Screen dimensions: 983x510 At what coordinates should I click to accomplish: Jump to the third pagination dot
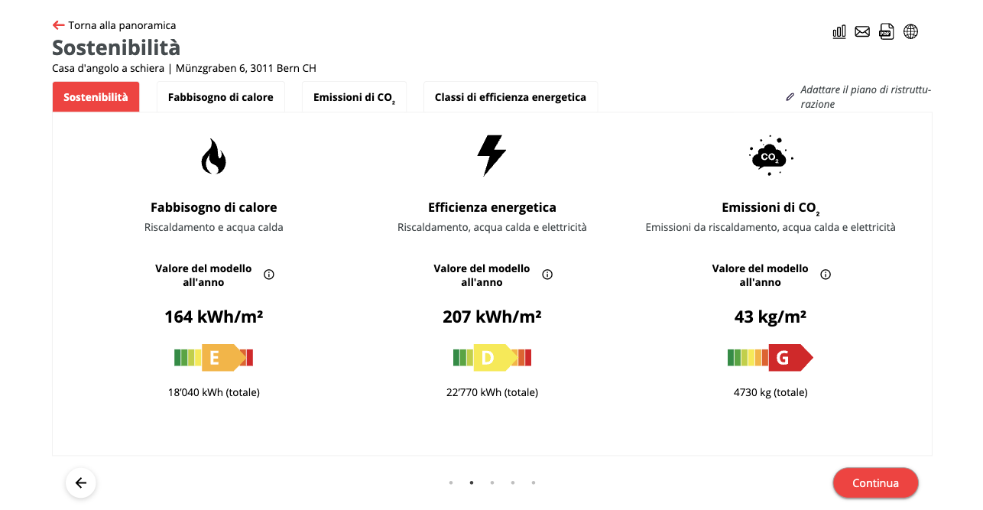click(491, 482)
